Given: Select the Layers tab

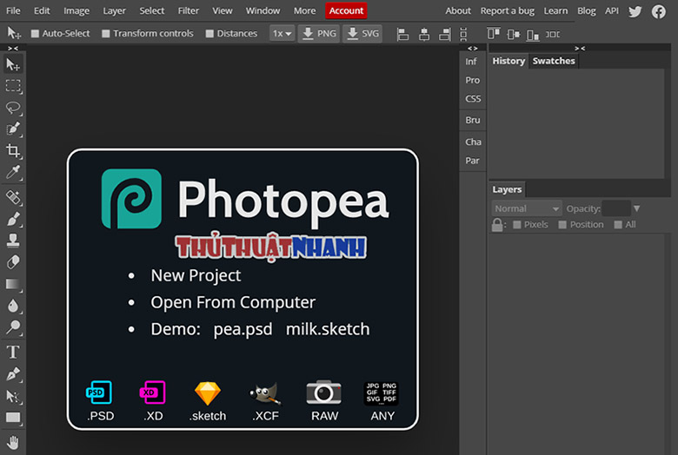Looking at the screenshot, I should coord(507,189).
